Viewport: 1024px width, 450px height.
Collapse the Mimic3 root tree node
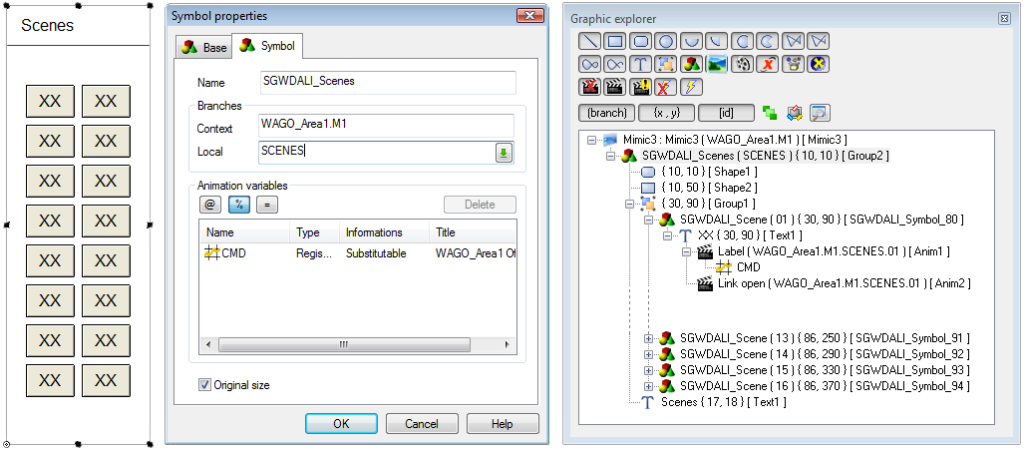[592, 141]
